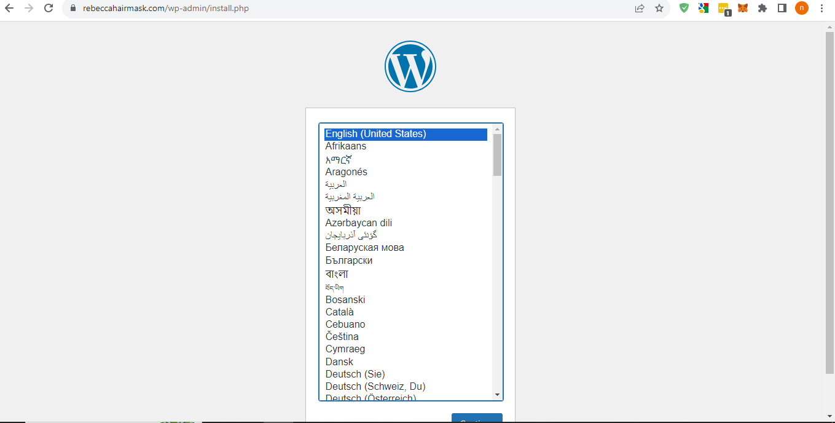Screen dimensions: 835x423
Task: Choose Cymraeg language
Action: click(x=406, y=349)
